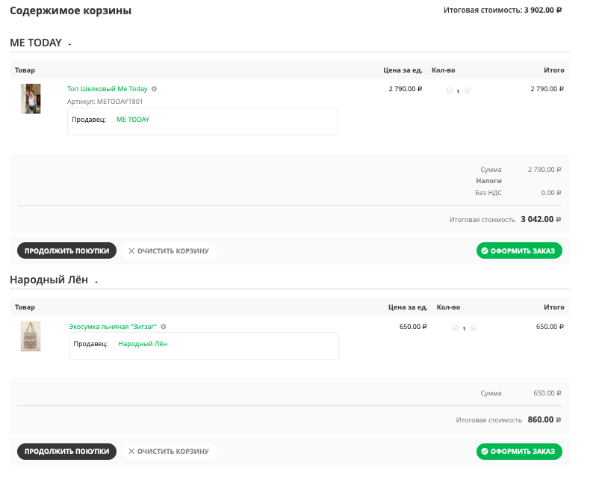Viewport: 593px width, 480px height.
Task: Open seller link ME TODAY
Action: 133,120
